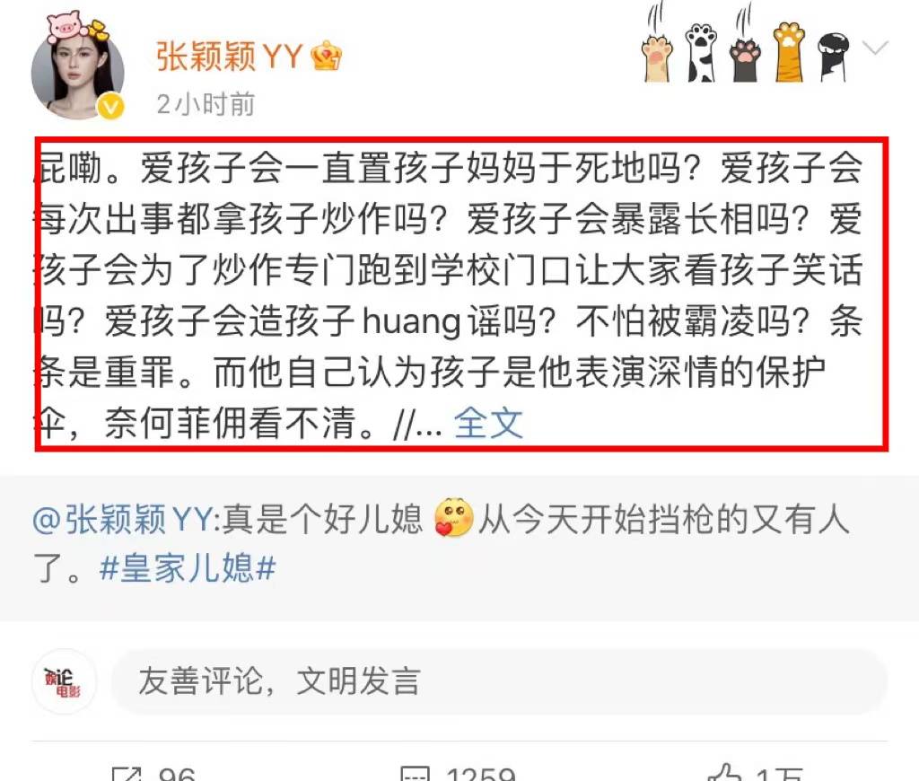Click the crown membership icon beside username
The width and height of the screenshot is (919, 781).
[326, 57]
